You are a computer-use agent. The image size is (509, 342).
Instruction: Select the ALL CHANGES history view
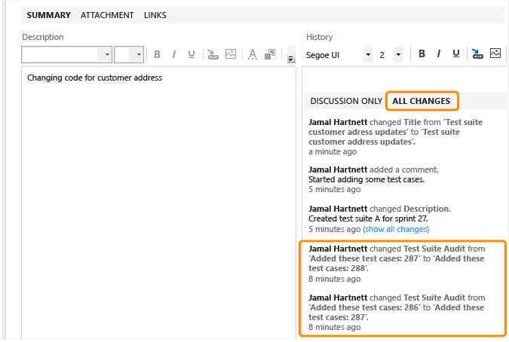click(422, 101)
